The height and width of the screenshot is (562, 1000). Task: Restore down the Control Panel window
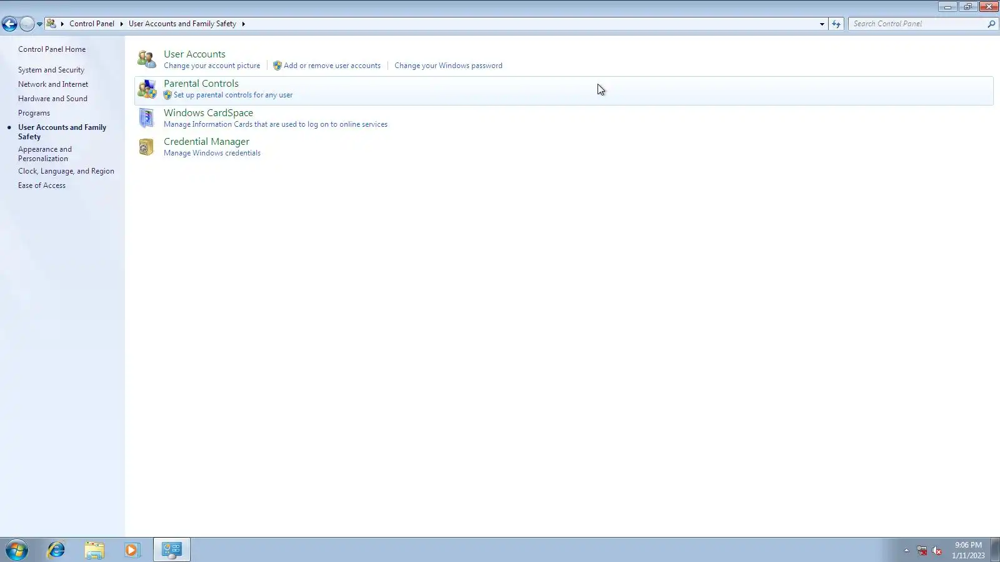coord(967,7)
